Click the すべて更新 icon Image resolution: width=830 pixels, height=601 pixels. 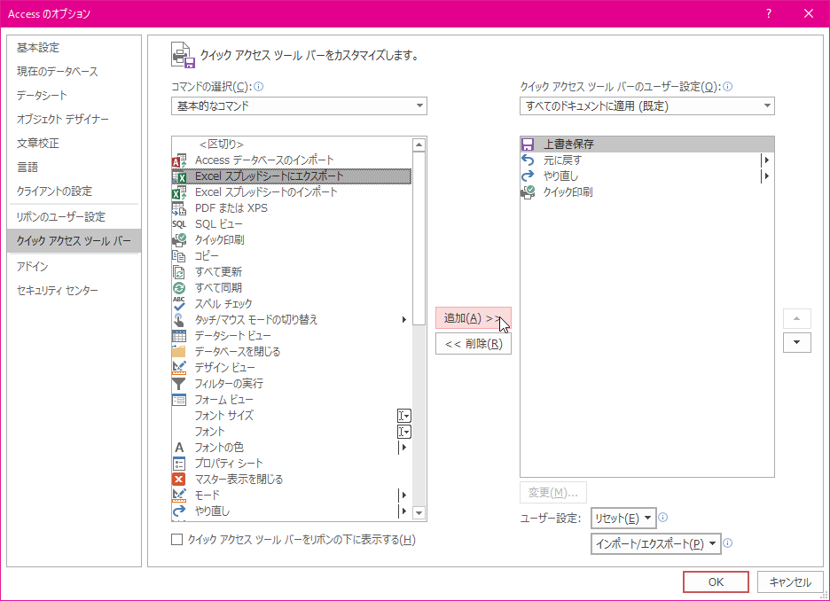(179, 272)
